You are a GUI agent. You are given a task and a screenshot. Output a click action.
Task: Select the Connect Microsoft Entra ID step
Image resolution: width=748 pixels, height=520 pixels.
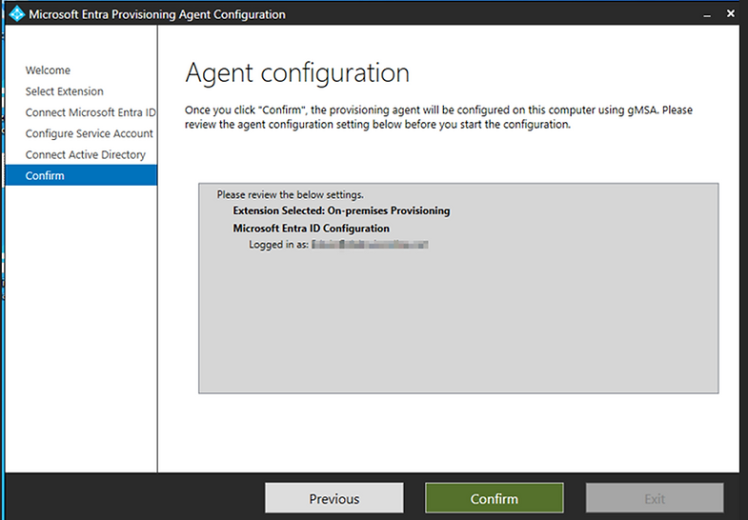pos(91,112)
